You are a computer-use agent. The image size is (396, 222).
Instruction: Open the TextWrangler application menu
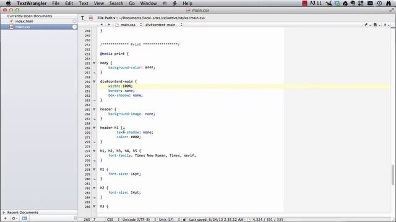[32, 3]
